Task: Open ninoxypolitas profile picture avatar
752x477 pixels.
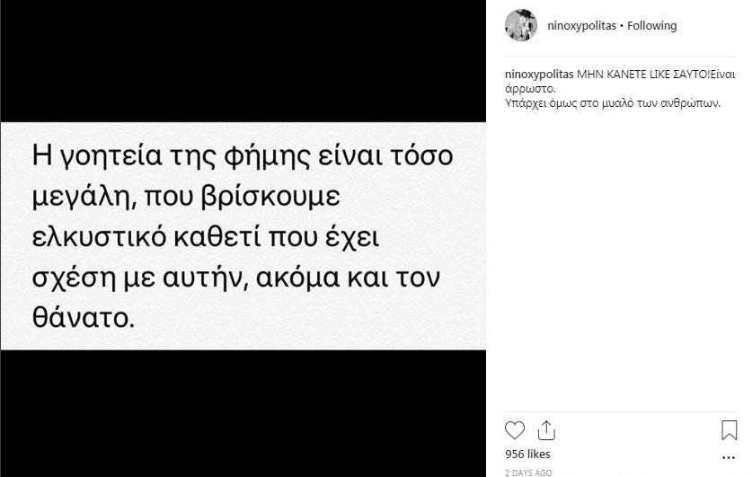Action: point(521,25)
